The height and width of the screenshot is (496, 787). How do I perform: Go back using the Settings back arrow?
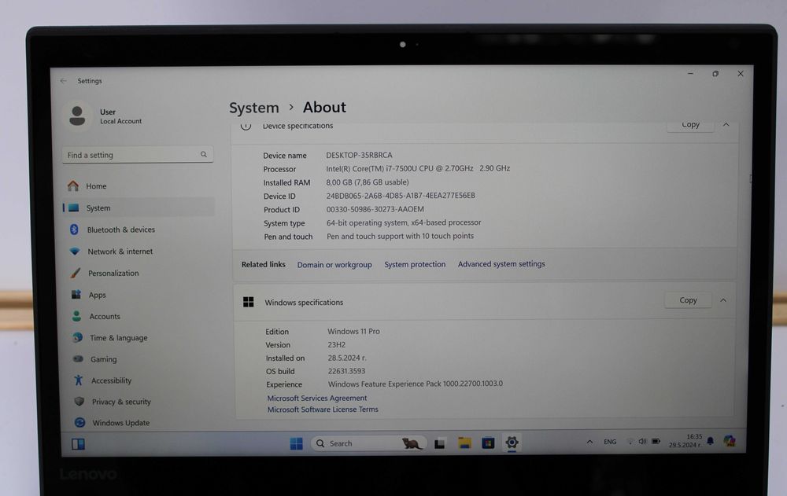click(x=63, y=81)
